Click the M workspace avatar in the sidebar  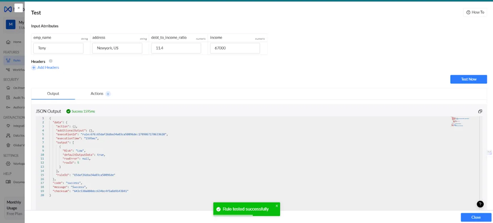[x=10, y=24]
